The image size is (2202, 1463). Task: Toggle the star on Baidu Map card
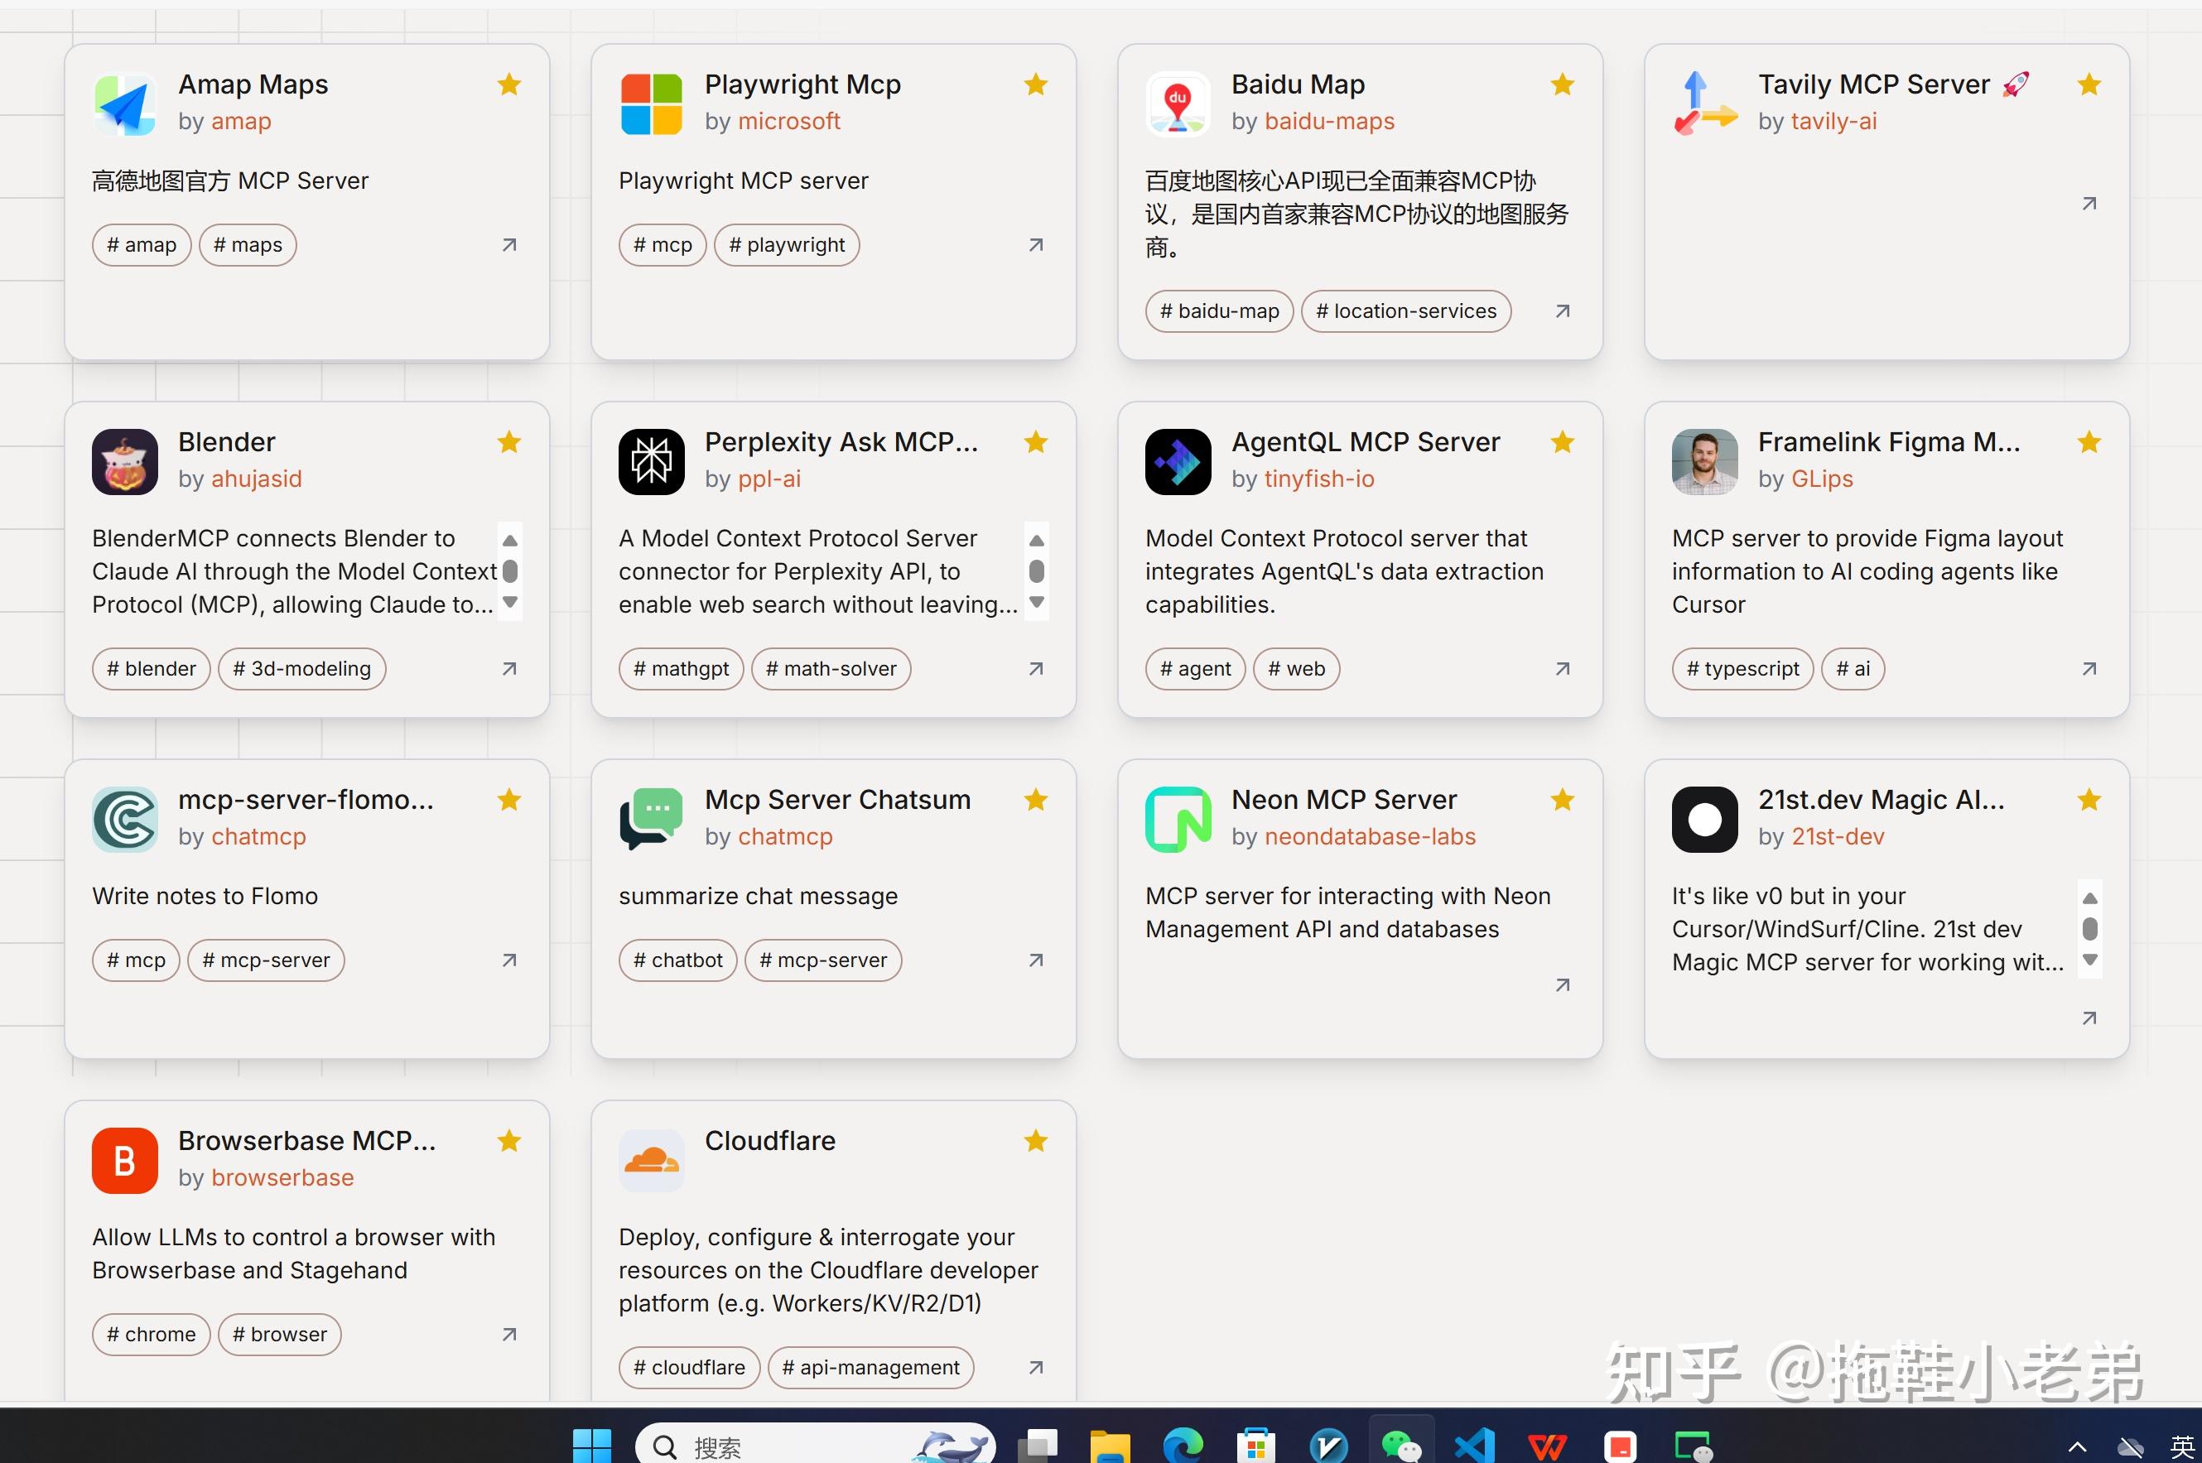[1562, 85]
